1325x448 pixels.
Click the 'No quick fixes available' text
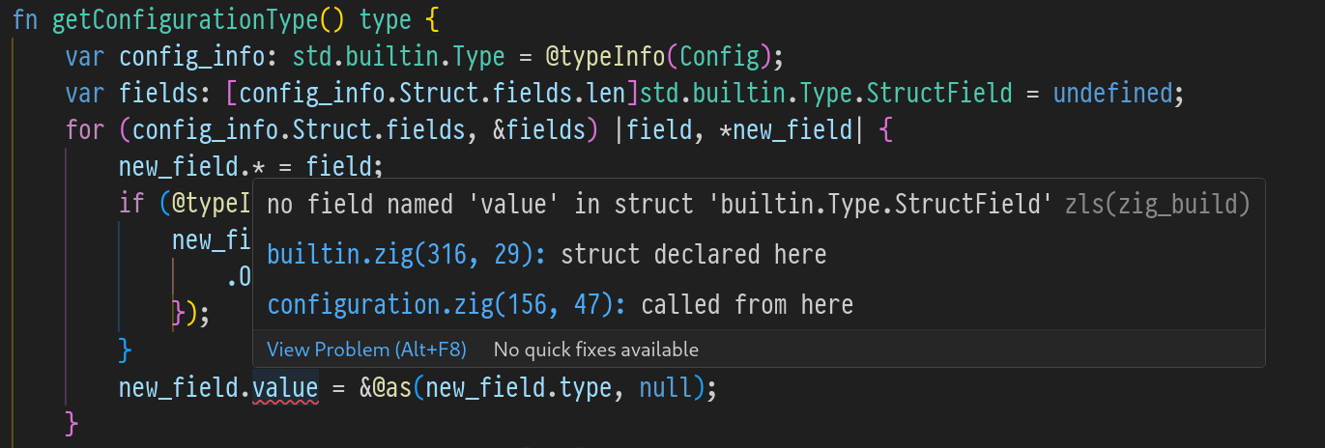click(x=595, y=350)
